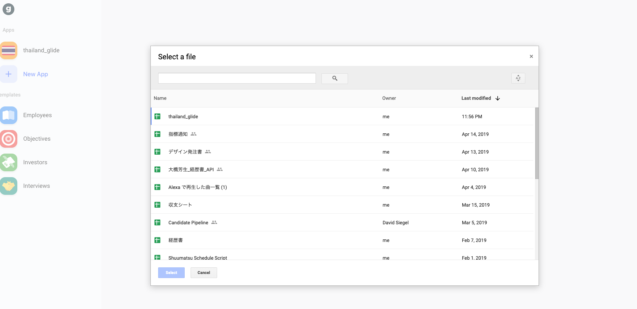
Task: Open the Objectives template label
Action: pyautogui.click(x=37, y=139)
